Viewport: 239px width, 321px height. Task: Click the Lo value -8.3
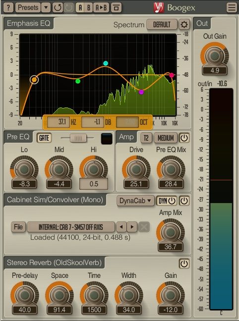(x=24, y=184)
